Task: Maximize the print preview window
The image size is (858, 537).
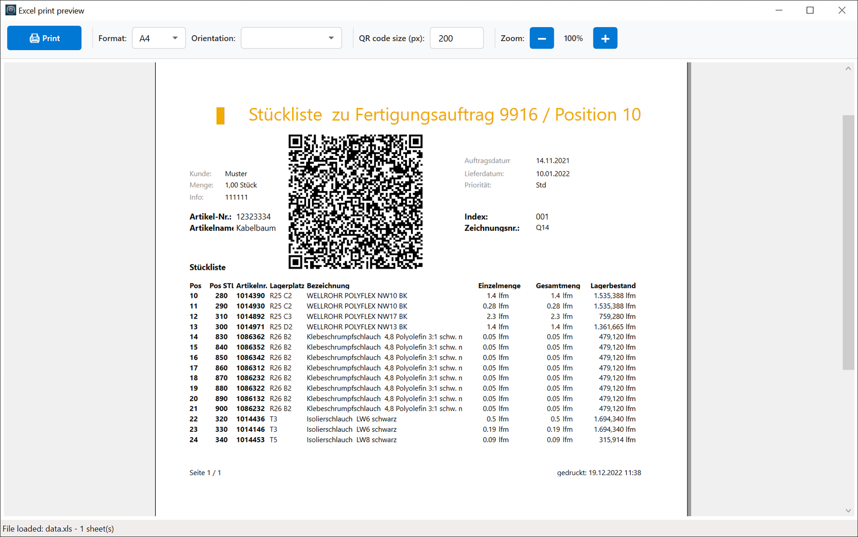Action: (x=810, y=10)
